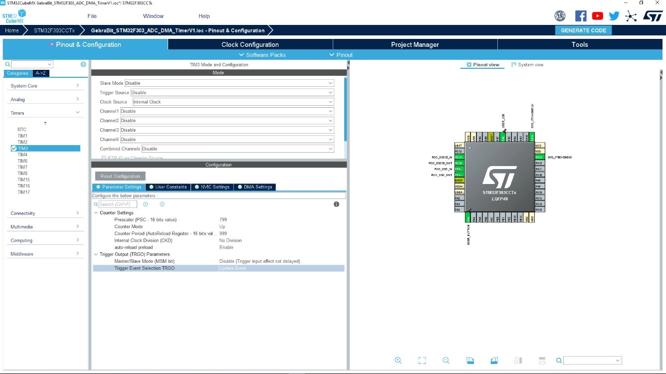Open Slave Mode dropdown

[x=229, y=83]
